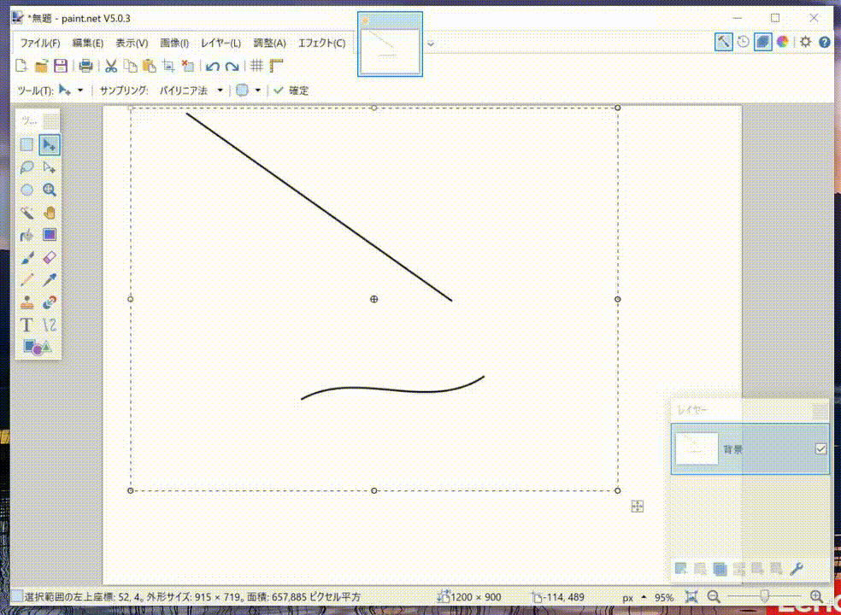Select the Paint Bucket tool
Image resolution: width=841 pixels, height=615 pixels.
26,235
